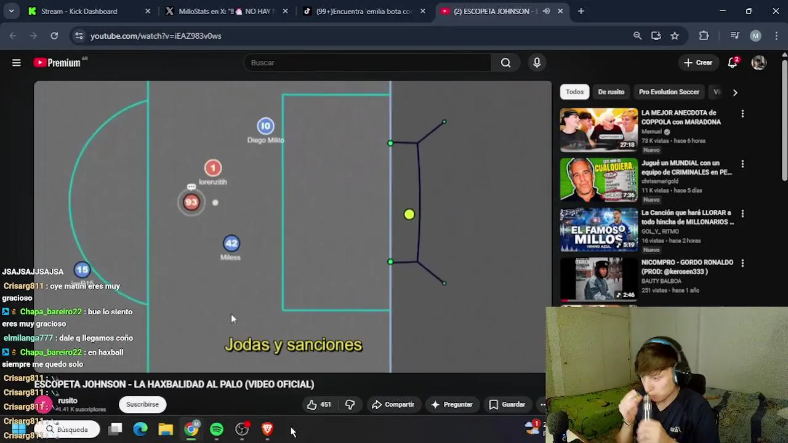The width and height of the screenshot is (788, 443).
Task: Open OBS Studio from the taskbar
Action: pos(242,429)
